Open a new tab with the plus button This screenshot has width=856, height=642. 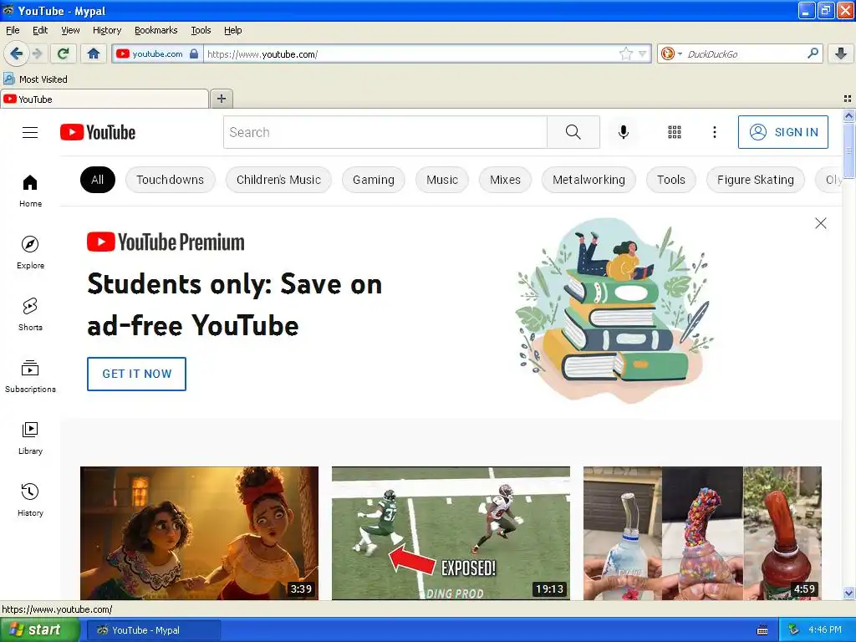click(221, 99)
